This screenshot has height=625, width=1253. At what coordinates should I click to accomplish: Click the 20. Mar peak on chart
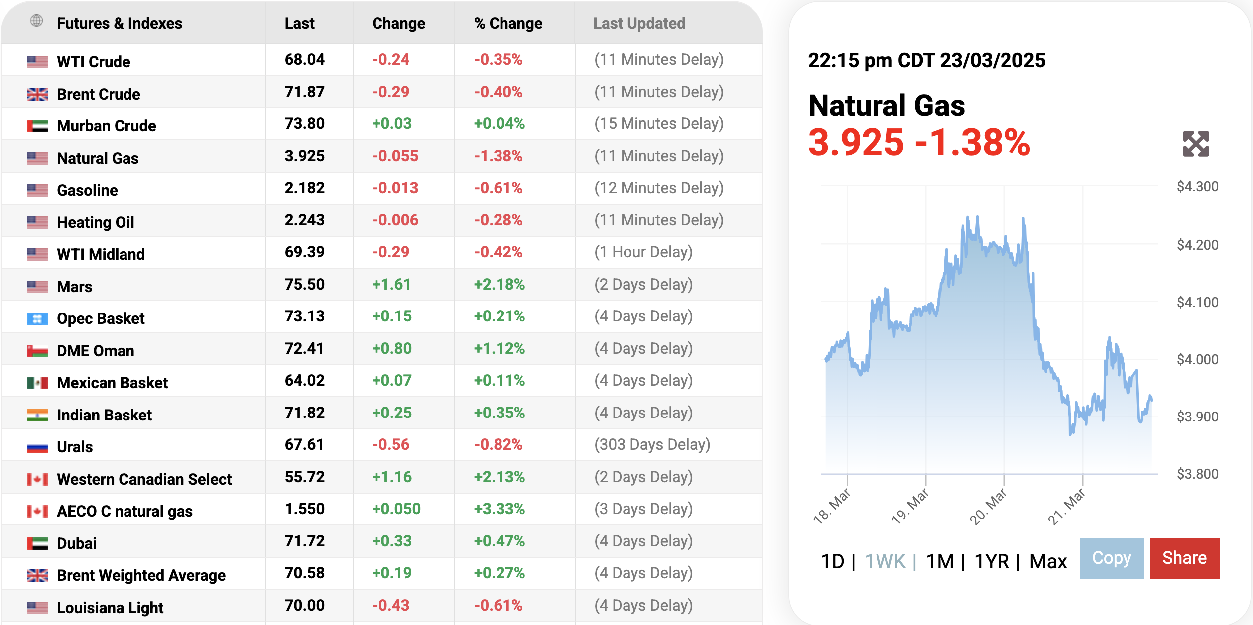[x=1023, y=218]
